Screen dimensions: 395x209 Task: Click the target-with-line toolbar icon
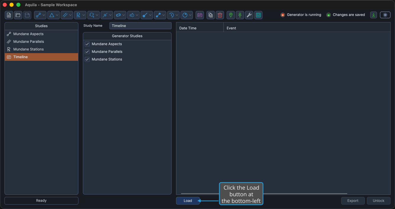105,15
